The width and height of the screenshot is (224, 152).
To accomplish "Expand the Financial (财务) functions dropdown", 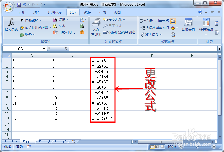I will pyautogui.click(x=34, y=34).
